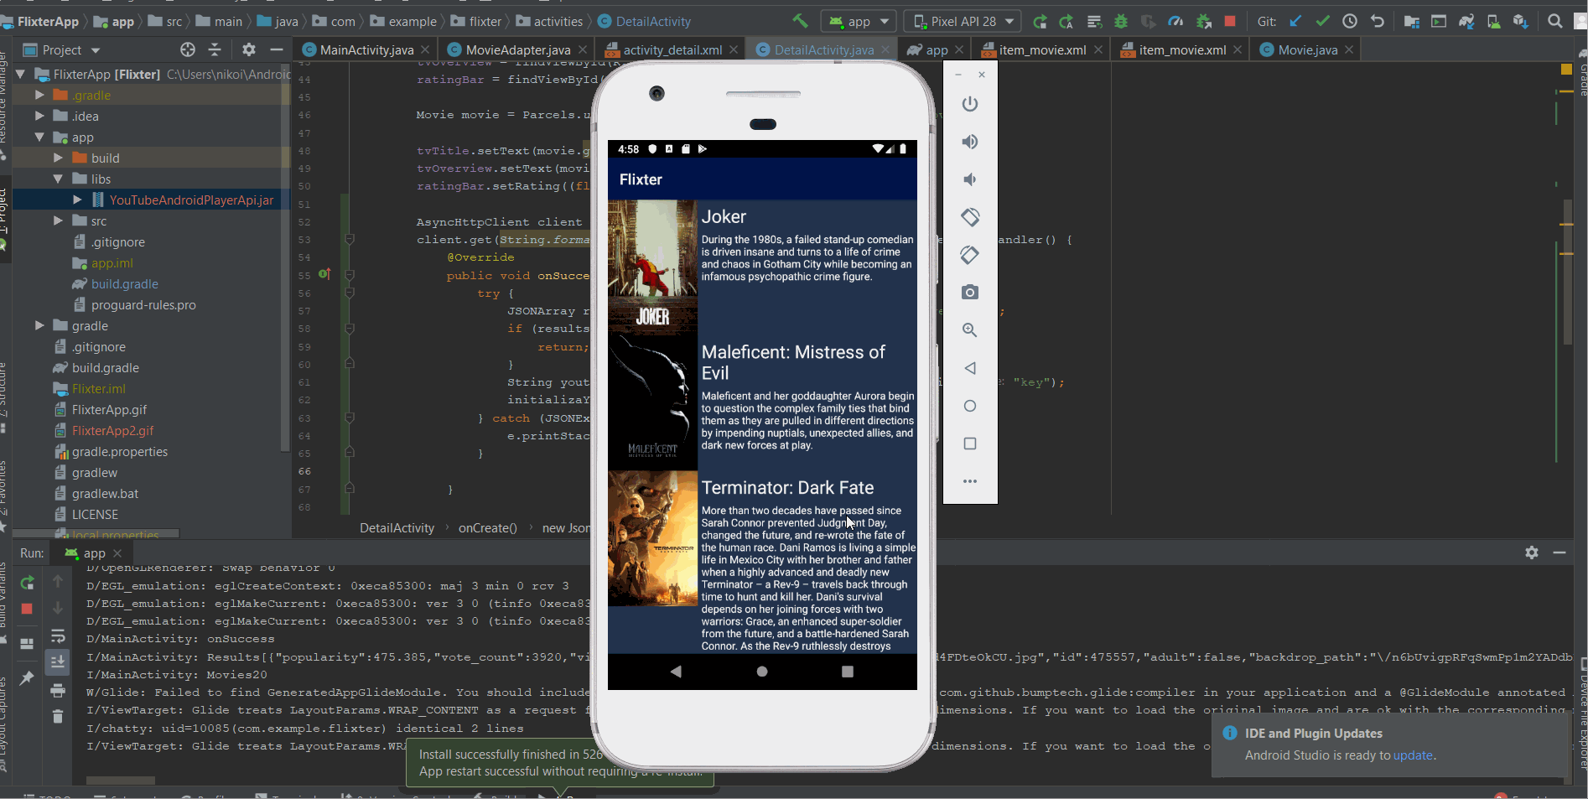Open proguard-rules.pro file
Image resolution: width=1588 pixels, height=799 pixels.
coord(143,305)
